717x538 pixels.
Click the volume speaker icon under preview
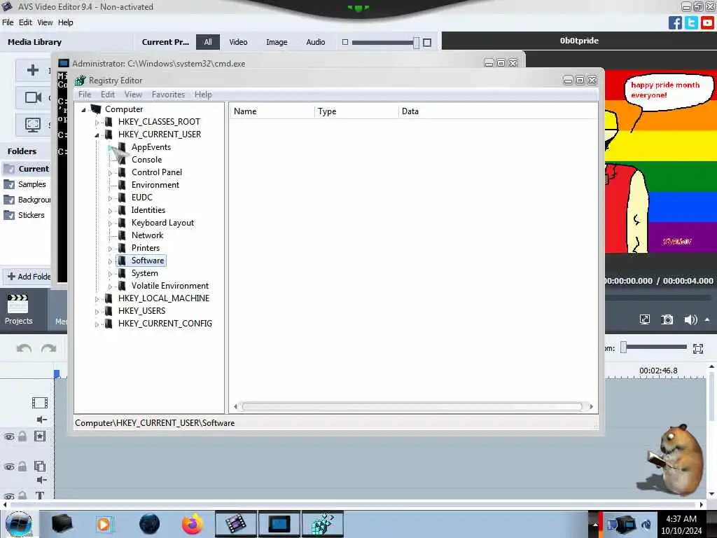pos(690,319)
